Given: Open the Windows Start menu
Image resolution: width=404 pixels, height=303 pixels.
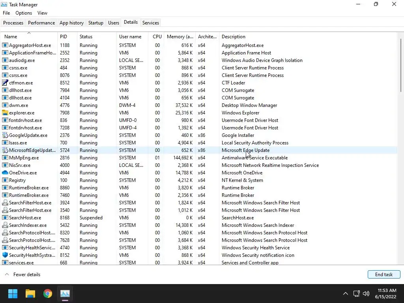Looking at the screenshot, I should coord(13,293).
